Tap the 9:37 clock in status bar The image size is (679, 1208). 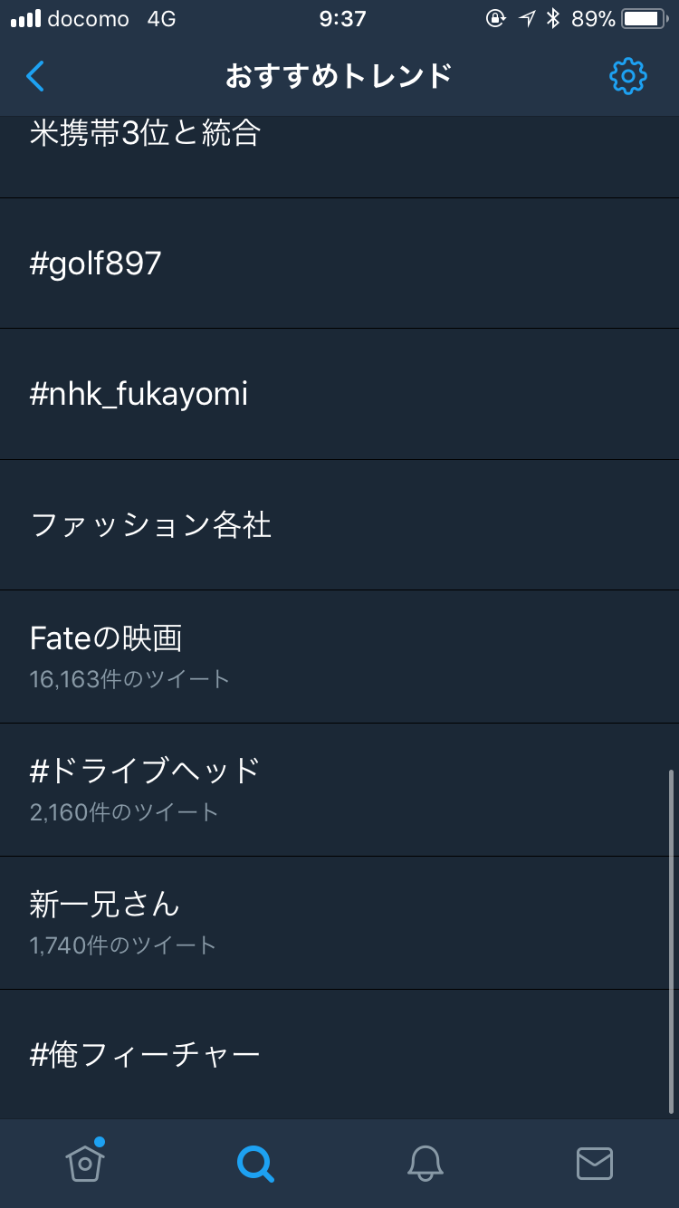342,19
